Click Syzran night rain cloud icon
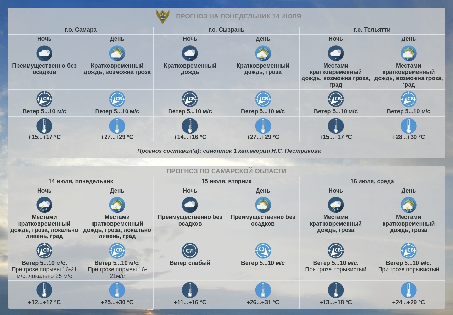The height and width of the screenshot is (315, 453). 190,54
